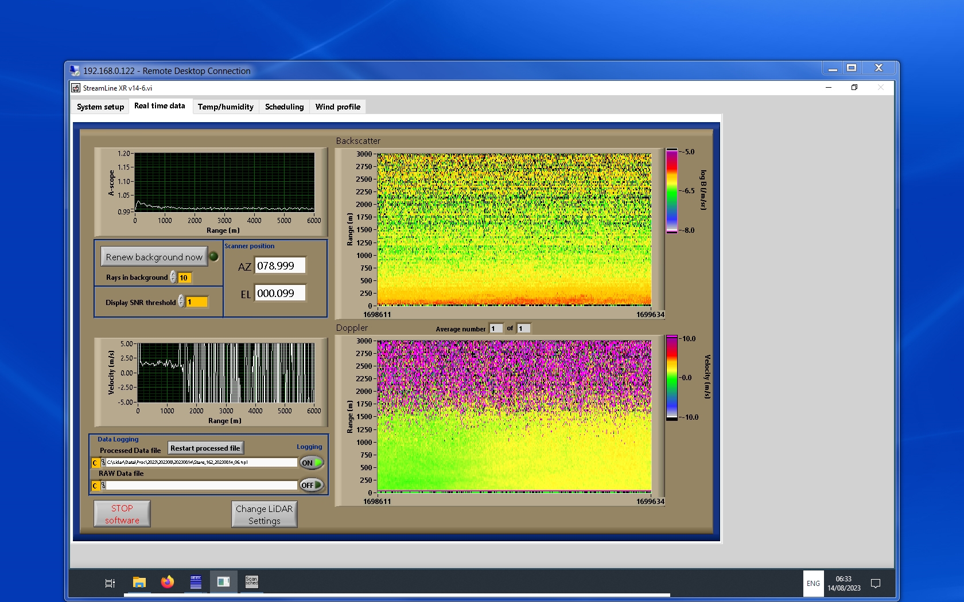
Task: Click the AZ scanner position field
Action: [x=280, y=265]
